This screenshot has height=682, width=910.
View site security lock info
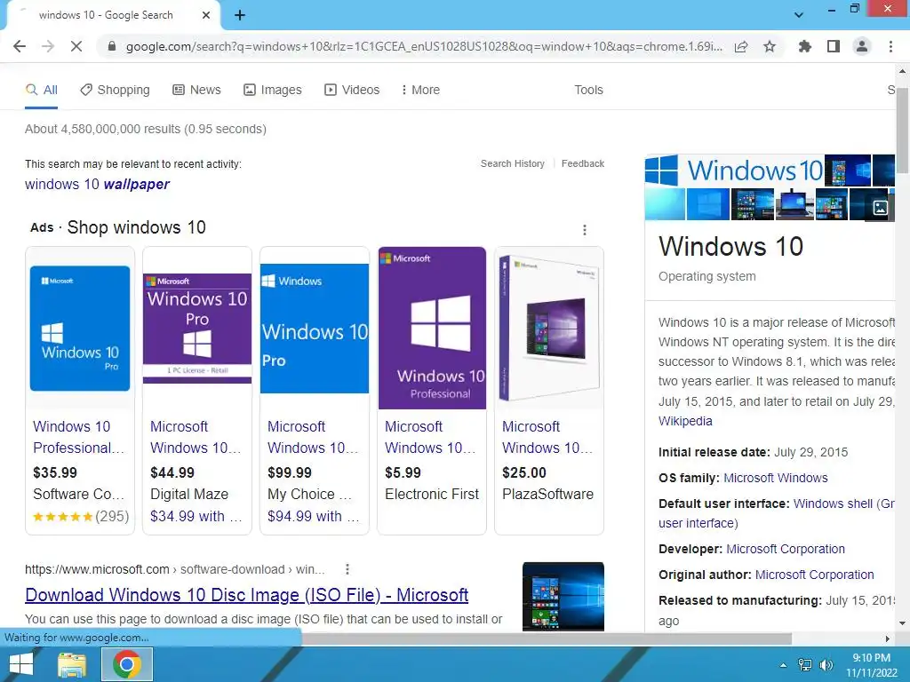112,46
